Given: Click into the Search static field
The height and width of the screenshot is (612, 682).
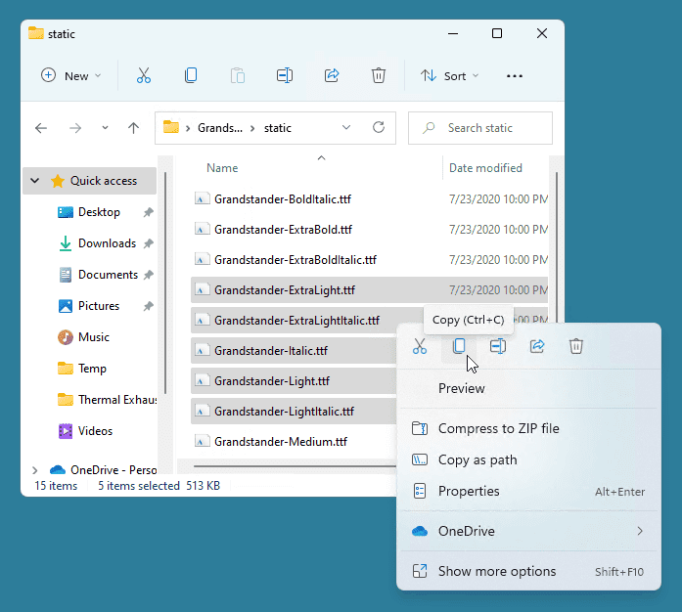Looking at the screenshot, I should (479, 128).
